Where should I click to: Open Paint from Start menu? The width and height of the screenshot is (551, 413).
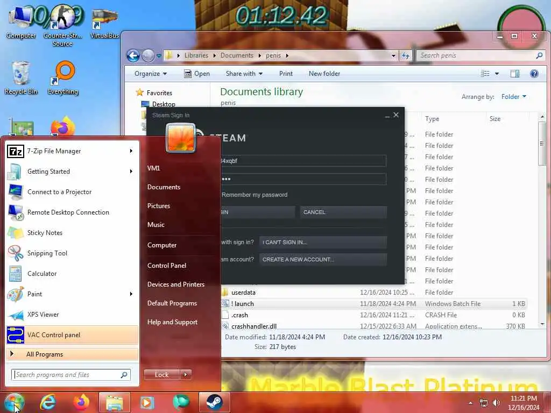(x=72, y=294)
